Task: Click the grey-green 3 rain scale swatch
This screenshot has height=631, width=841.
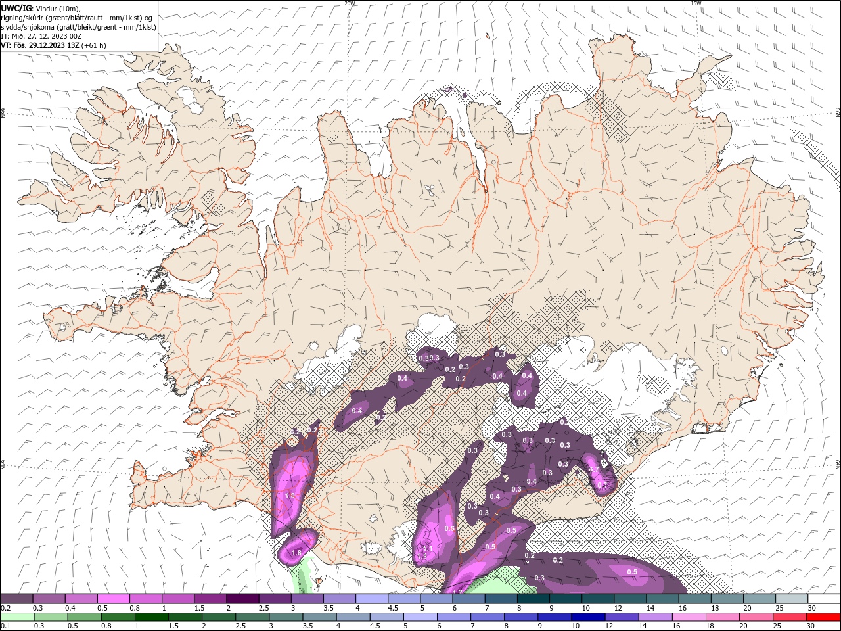Action: click(x=286, y=617)
